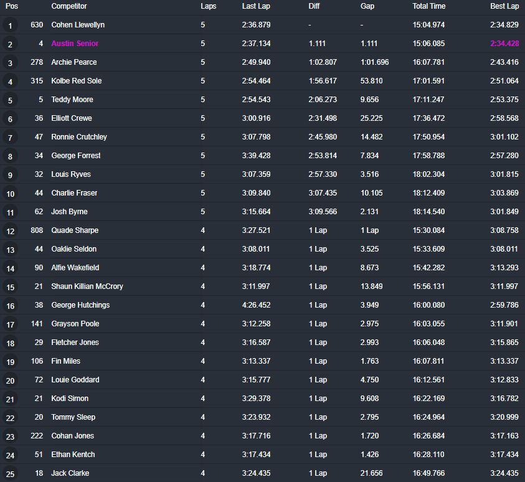
Task: Sort by the Total Time column header
Action: tap(428, 6)
